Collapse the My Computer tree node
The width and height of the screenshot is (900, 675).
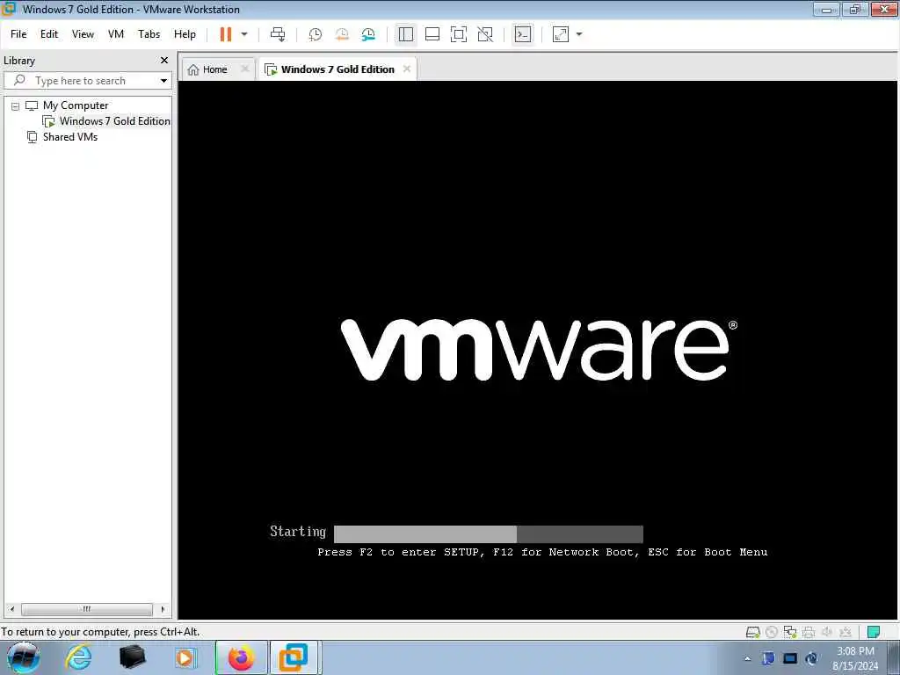[16, 106]
